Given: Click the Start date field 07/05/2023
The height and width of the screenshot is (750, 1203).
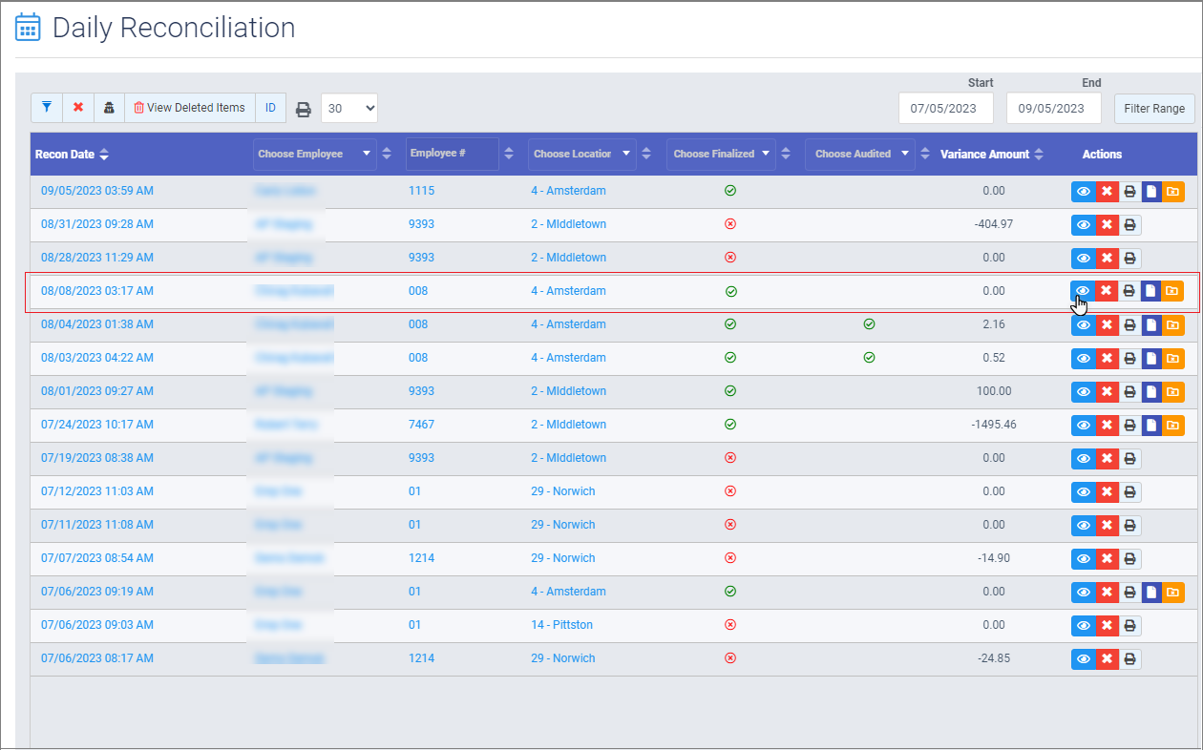Looking at the screenshot, I should [x=946, y=108].
